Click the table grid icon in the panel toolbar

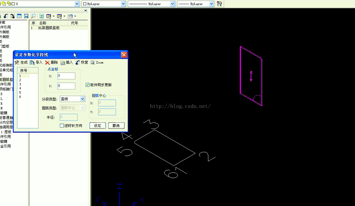click(19, 16)
